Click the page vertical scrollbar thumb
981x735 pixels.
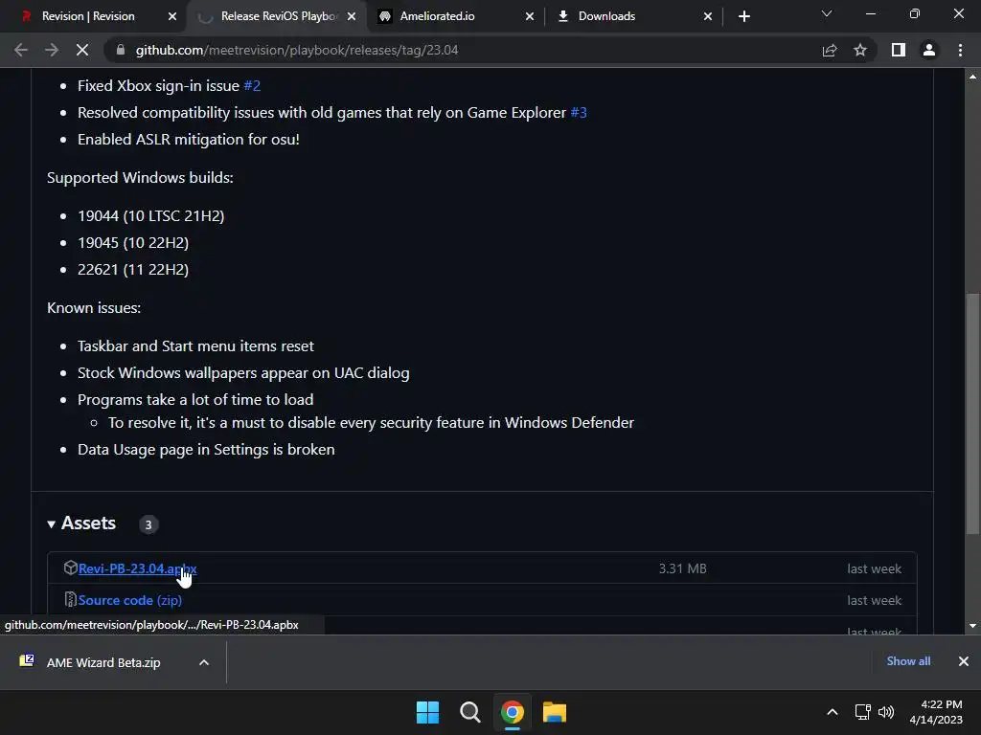(972, 413)
